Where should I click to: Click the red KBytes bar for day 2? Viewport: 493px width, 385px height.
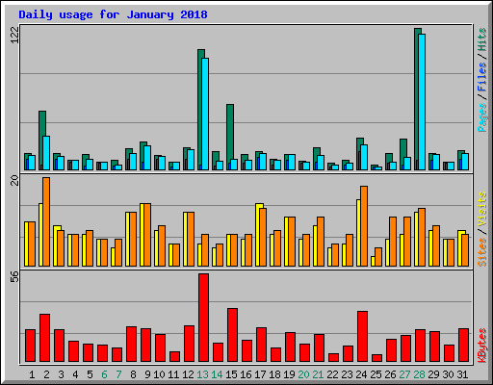(44, 338)
